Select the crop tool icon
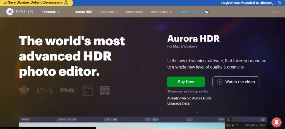This screenshot has width=285, height=129. click(x=189, y=119)
